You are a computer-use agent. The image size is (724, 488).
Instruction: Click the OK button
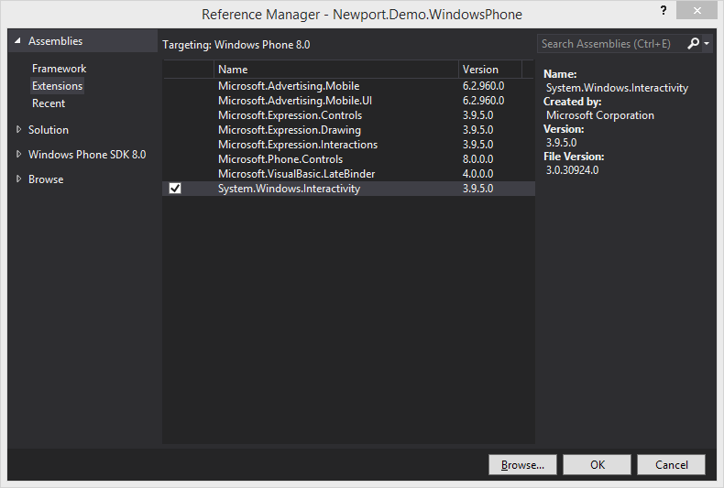pos(597,465)
